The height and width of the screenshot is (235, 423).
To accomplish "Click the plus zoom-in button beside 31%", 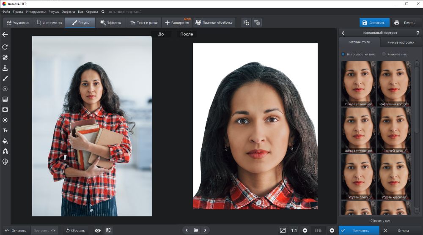I will 332,230.
